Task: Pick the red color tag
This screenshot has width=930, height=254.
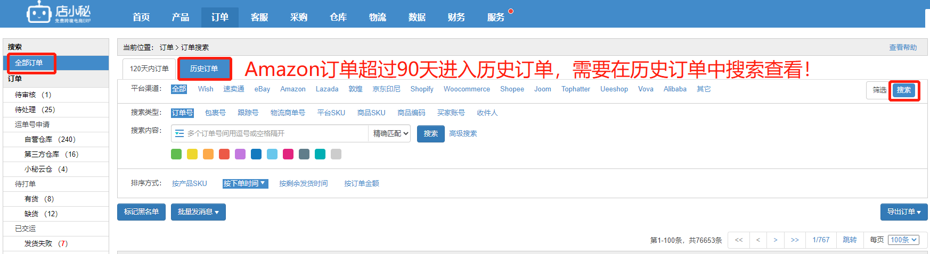Action: (x=224, y=154)
